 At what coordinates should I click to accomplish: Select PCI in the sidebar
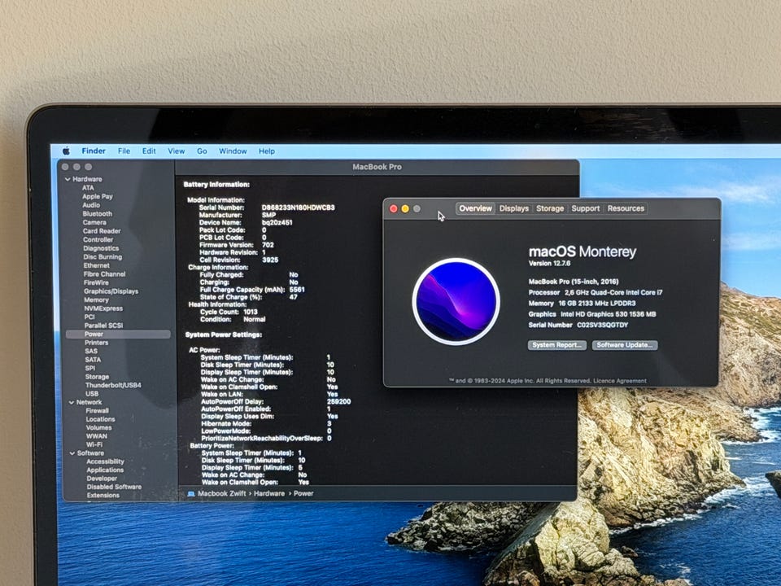(89, 317)
